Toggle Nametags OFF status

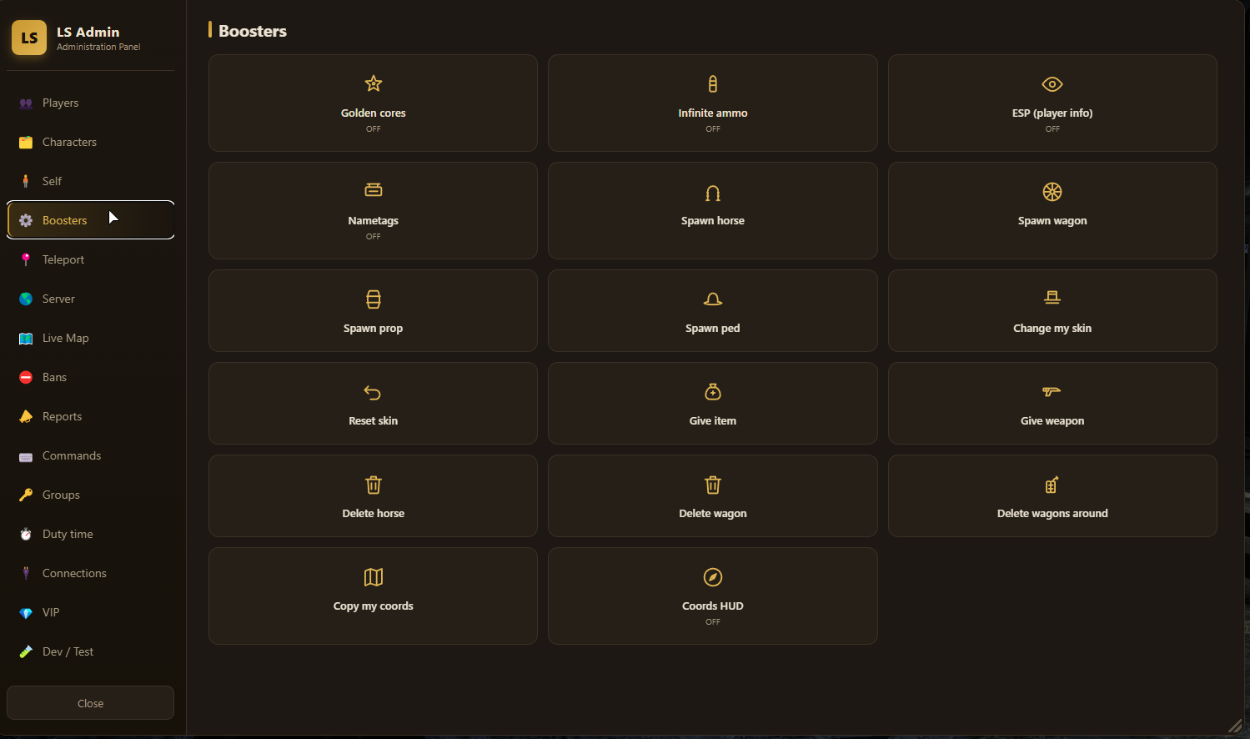(x=374, y=237)
